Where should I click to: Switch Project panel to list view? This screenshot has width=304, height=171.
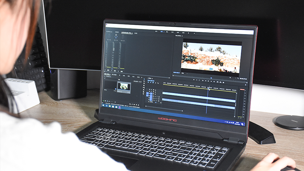tap(105, 101)
